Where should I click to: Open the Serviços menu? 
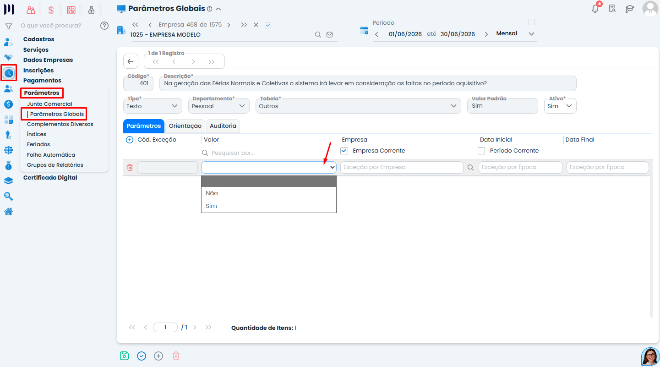36,49
